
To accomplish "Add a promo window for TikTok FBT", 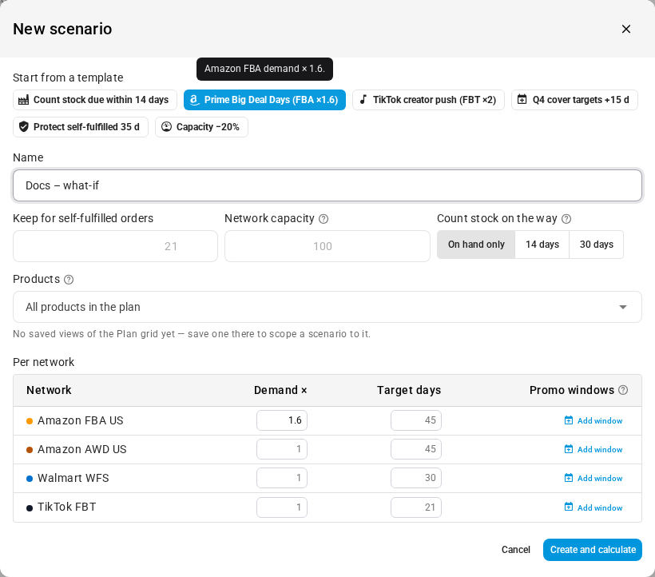I will click(593, 507).
